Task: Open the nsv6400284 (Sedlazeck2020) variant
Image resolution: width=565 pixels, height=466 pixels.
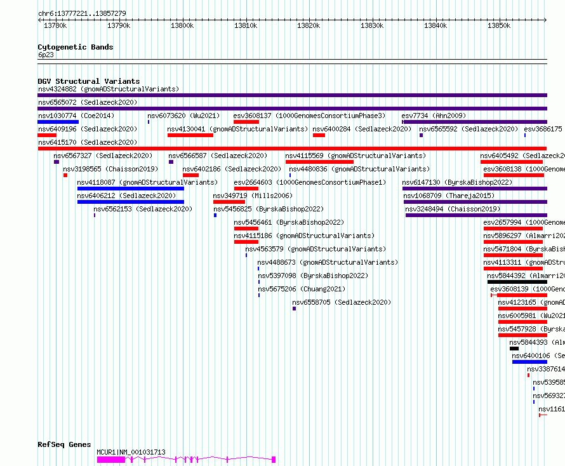Action: [362, 129]
